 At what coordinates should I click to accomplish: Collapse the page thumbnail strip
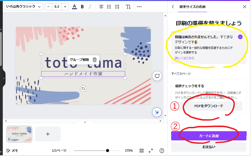(x=85, y=122)
